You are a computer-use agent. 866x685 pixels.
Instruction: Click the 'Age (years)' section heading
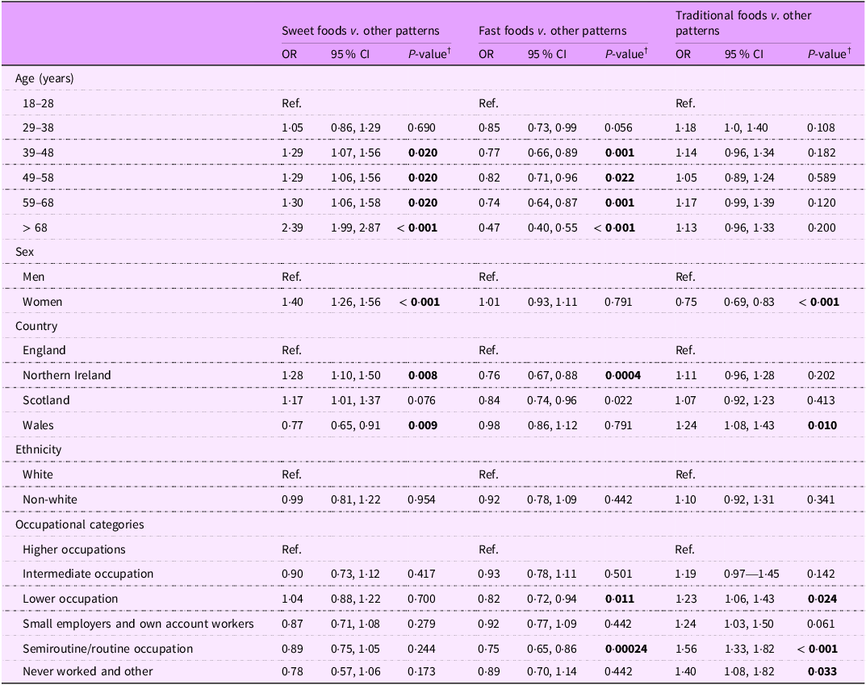tap(44, 78)
